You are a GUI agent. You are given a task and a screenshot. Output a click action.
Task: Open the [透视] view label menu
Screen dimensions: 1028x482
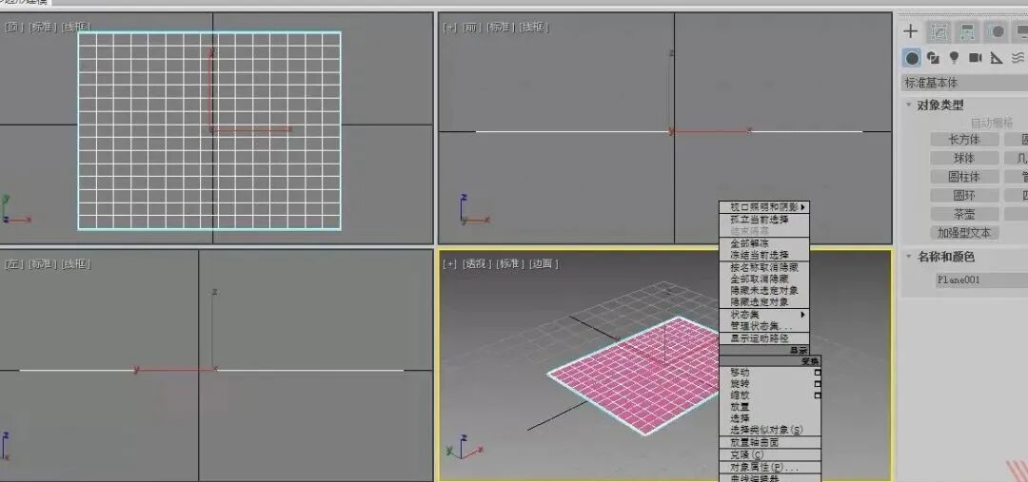point(477,264)
